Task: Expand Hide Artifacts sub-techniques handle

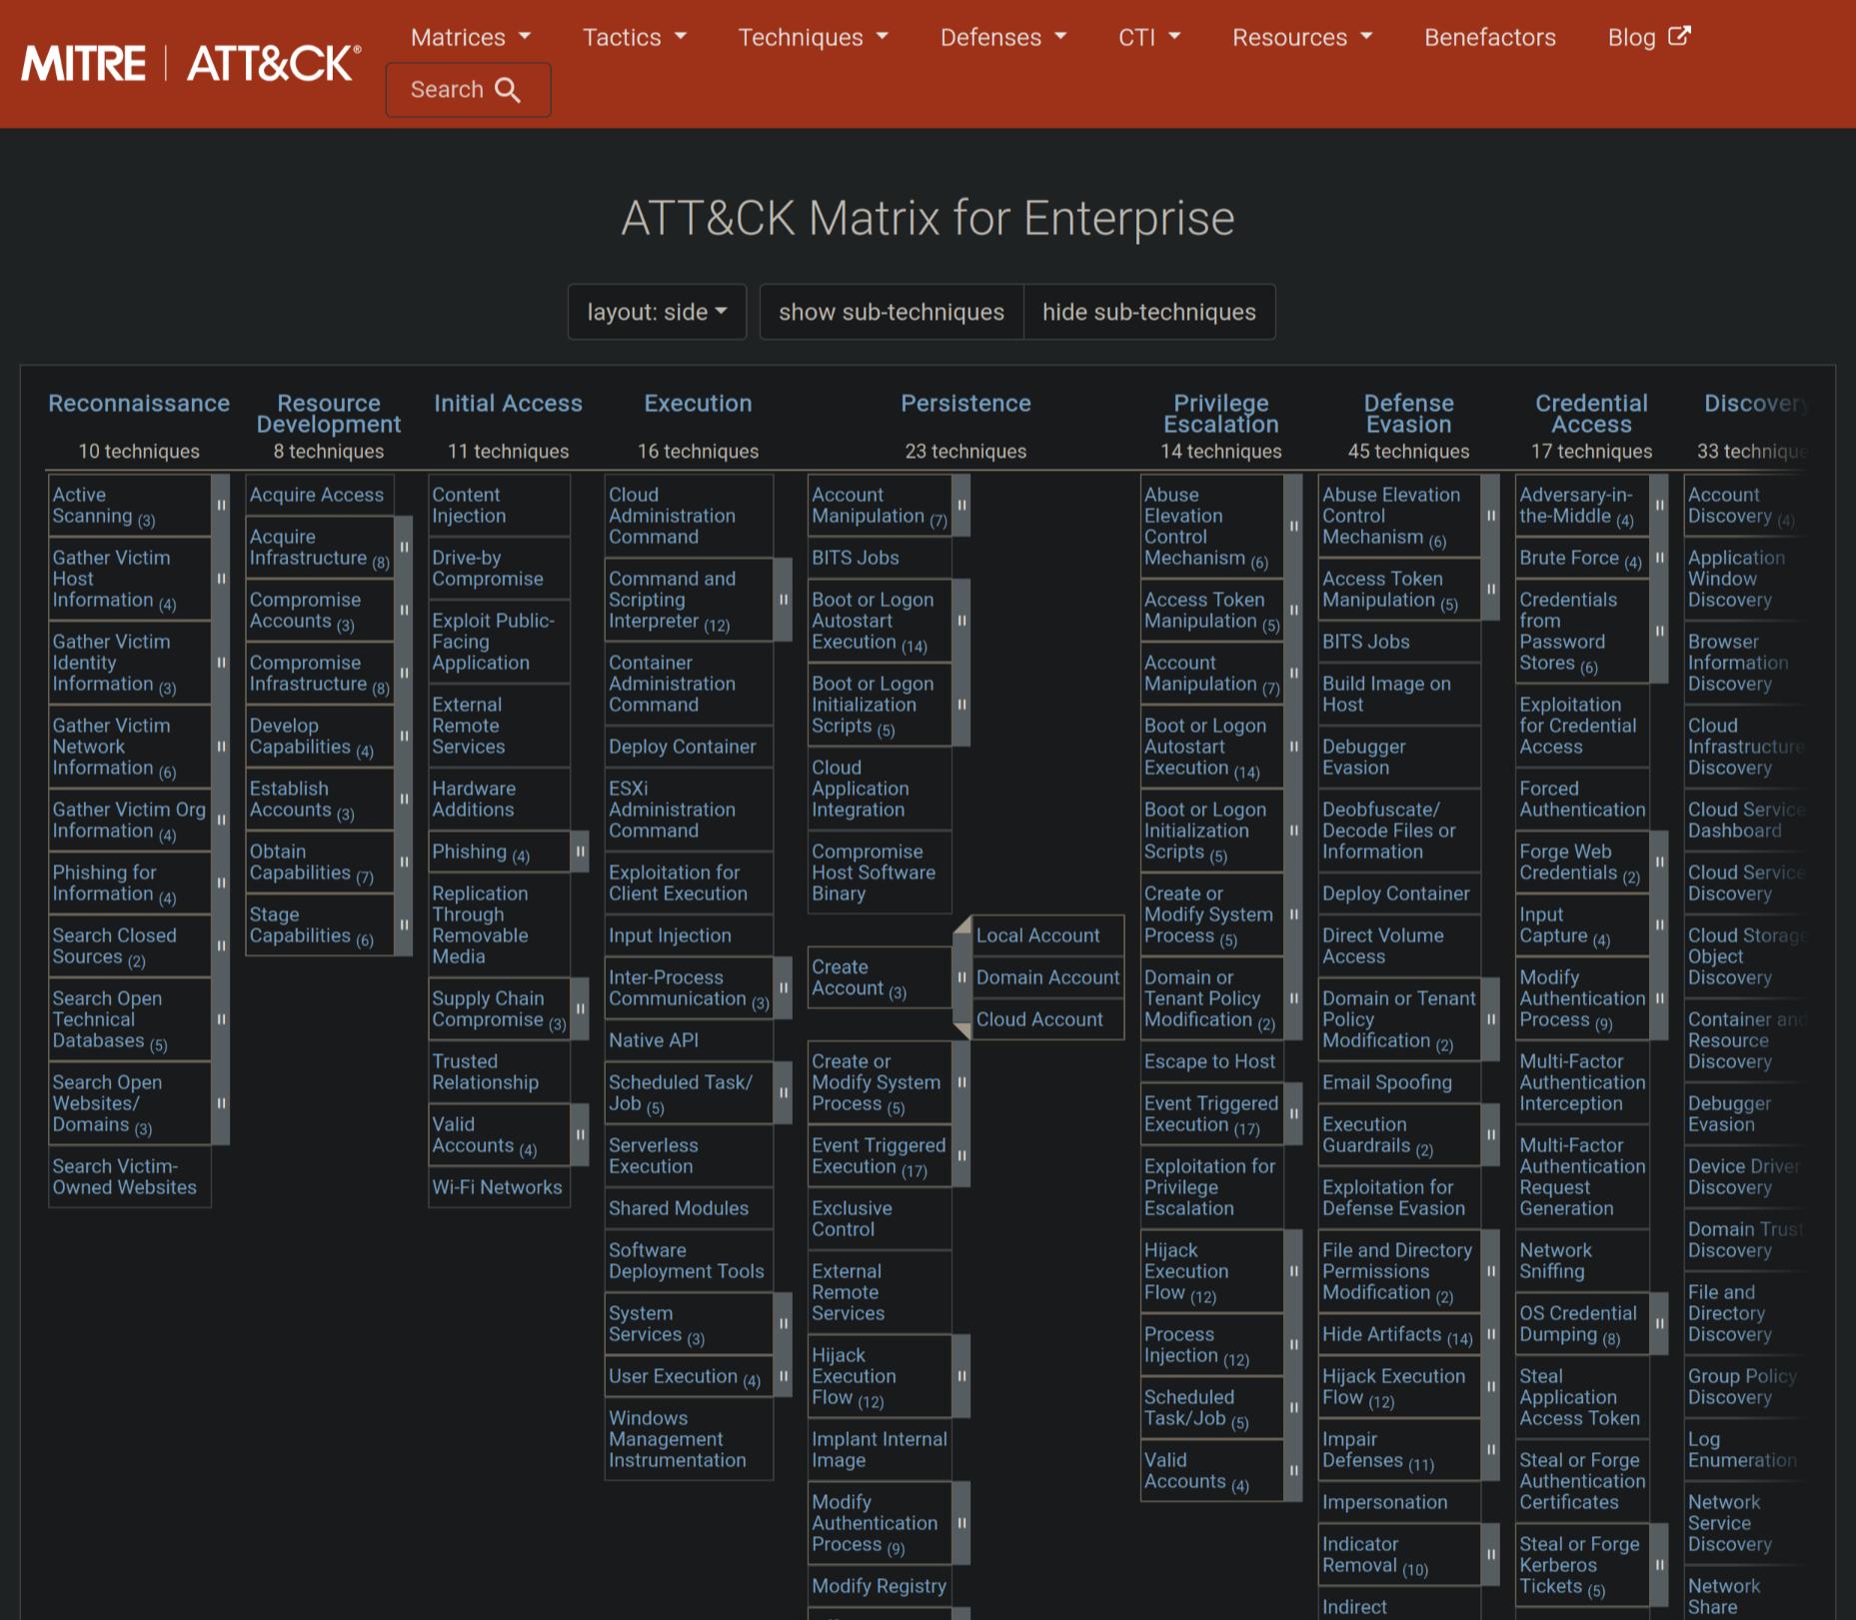Action: [1490, 1334]
